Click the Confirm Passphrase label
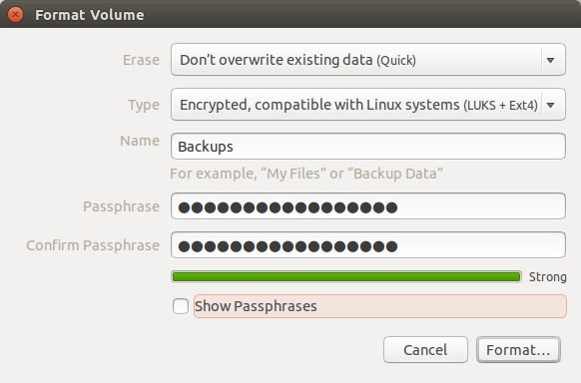 93,245
